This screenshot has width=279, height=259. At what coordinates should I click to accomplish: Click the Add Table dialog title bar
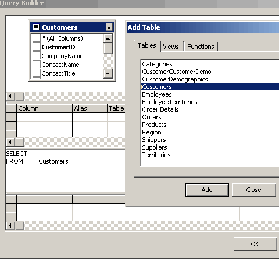(203, 27)
